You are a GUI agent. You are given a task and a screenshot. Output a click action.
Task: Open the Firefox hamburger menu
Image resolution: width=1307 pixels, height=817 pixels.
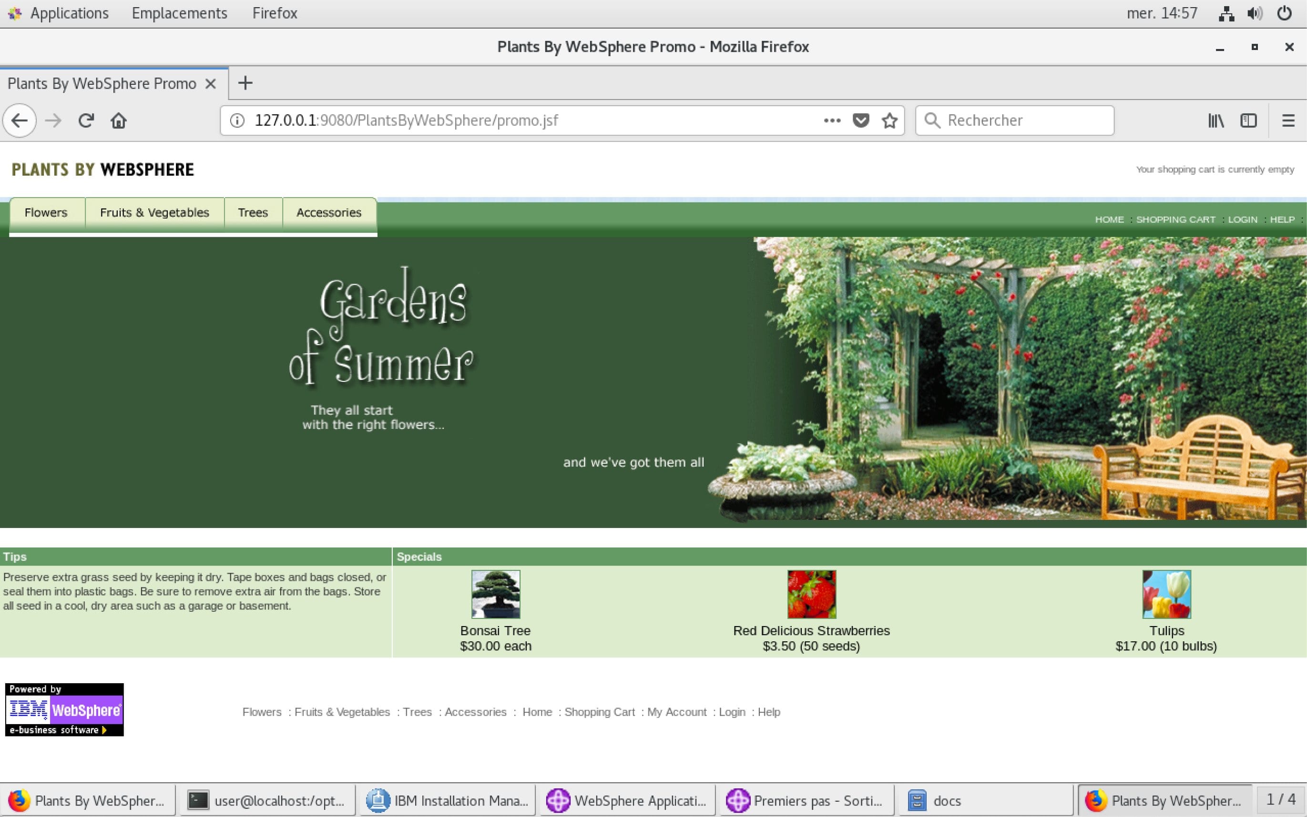pos(1288,120)
